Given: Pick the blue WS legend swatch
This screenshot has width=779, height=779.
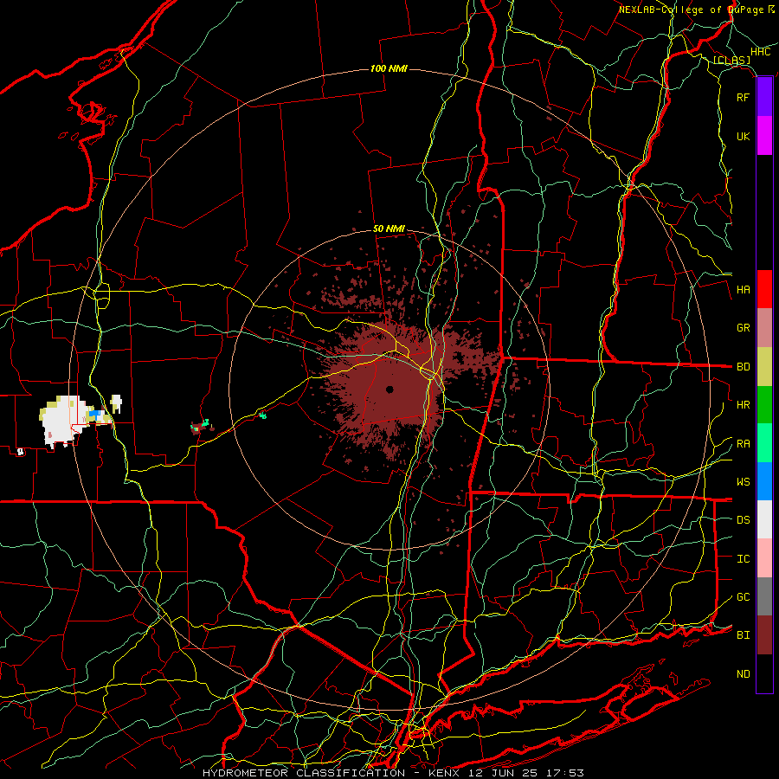Looking at the screenshot, I should pos(764,481).
